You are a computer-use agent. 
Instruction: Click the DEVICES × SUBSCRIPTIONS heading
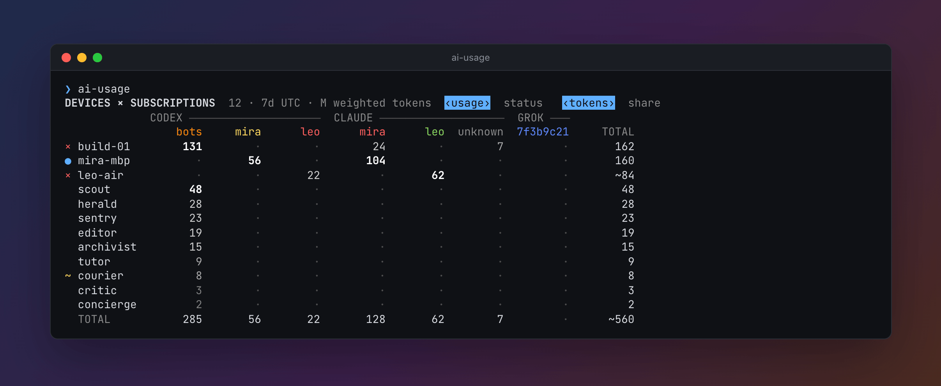pyautogui.click(x=140, y=103)
